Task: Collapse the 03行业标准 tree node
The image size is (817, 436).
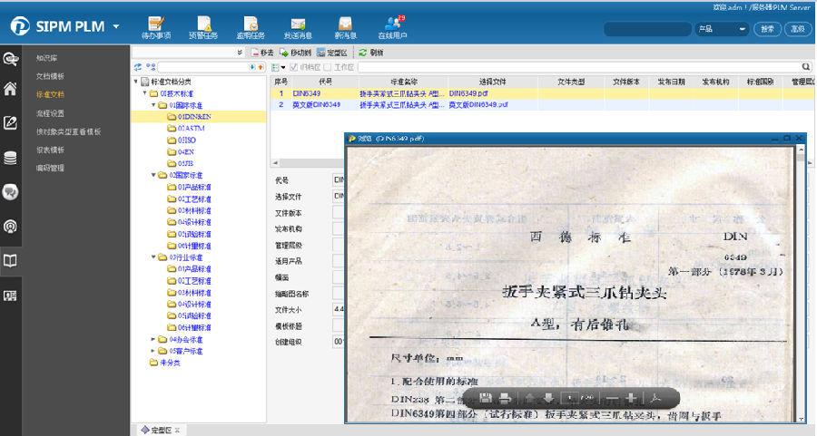Action: (x=153, y=257)
